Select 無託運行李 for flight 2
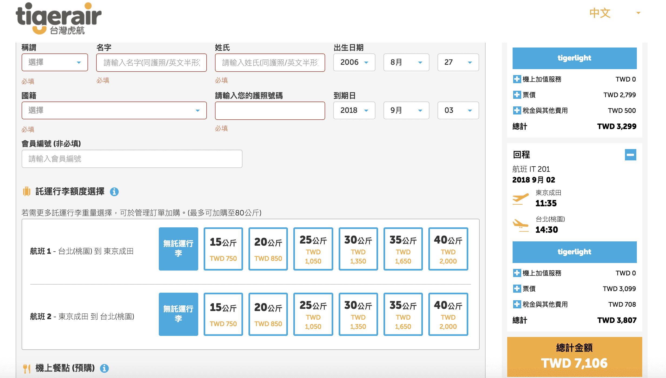Screen dimensions: 666x378 point(178,314)
